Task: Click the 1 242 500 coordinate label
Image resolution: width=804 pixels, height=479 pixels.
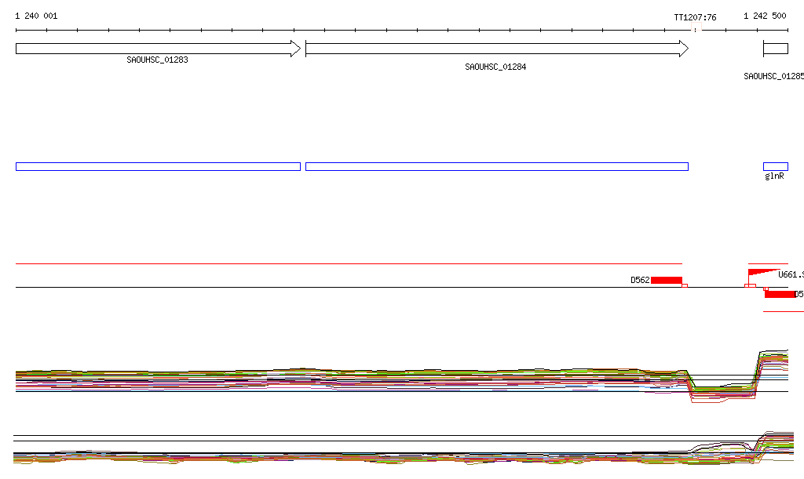Action: pyautogui.click(x=765, y=16)
